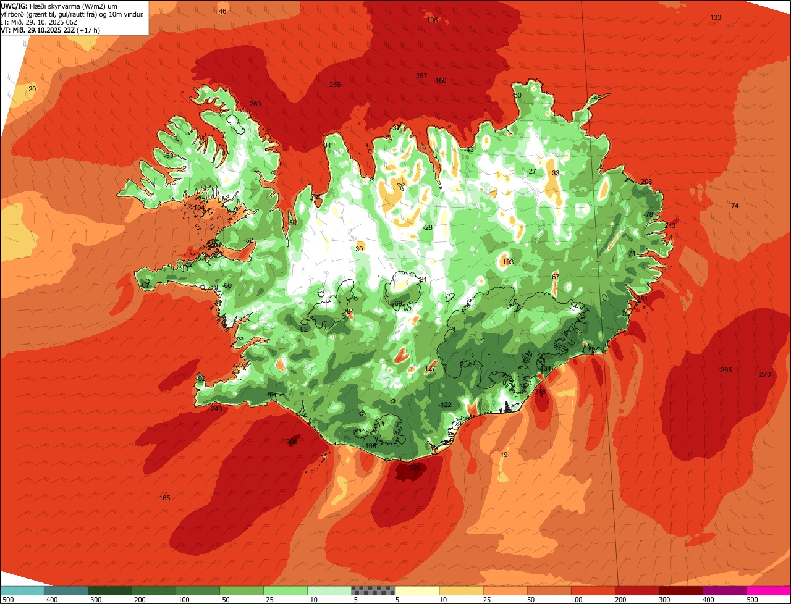This screenshot has width=791, height=604.
Task: Click the 'IT: Mið. 29. 10. 2025 06Z' line
Action: [x=38, y=22]
